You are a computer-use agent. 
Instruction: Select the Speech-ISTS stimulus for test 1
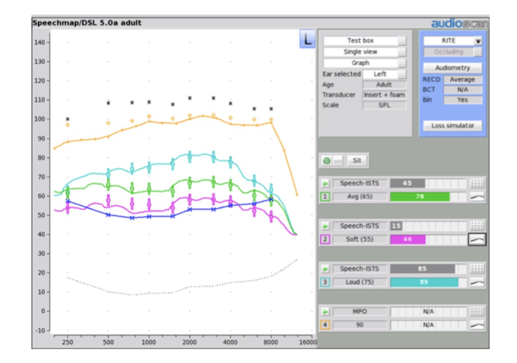point(359,183)
